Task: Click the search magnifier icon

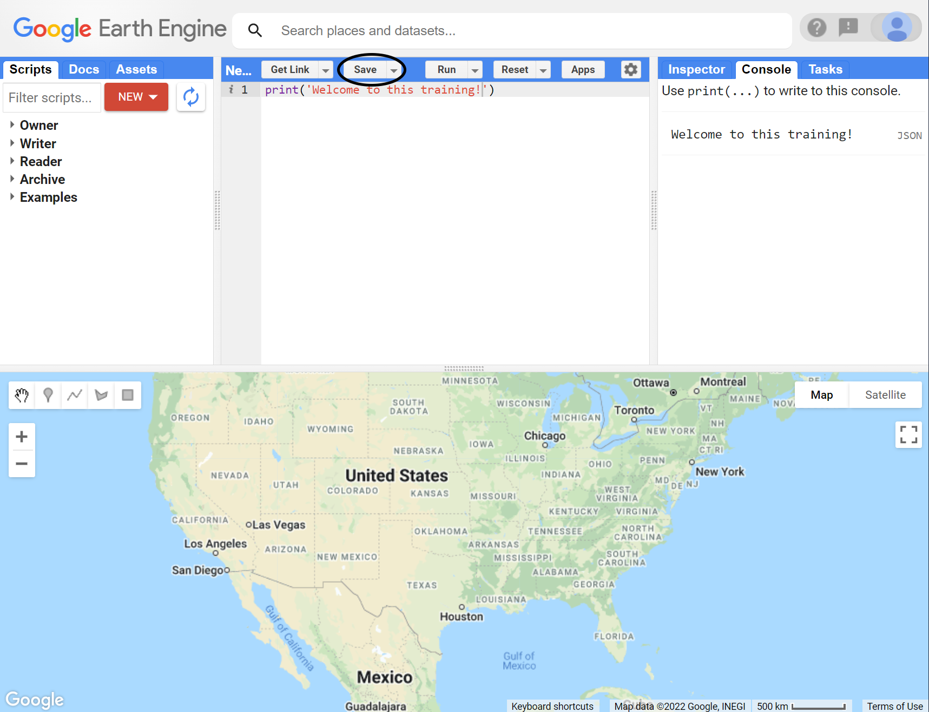Action: [x=255, y=30]
